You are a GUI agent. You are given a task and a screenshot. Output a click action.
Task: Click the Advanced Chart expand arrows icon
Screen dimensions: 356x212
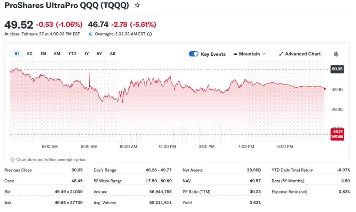pos(281,54)
